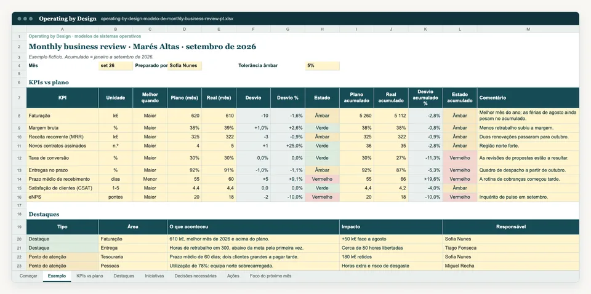Click the 'Responsável' header cell

tap(511, 227)
